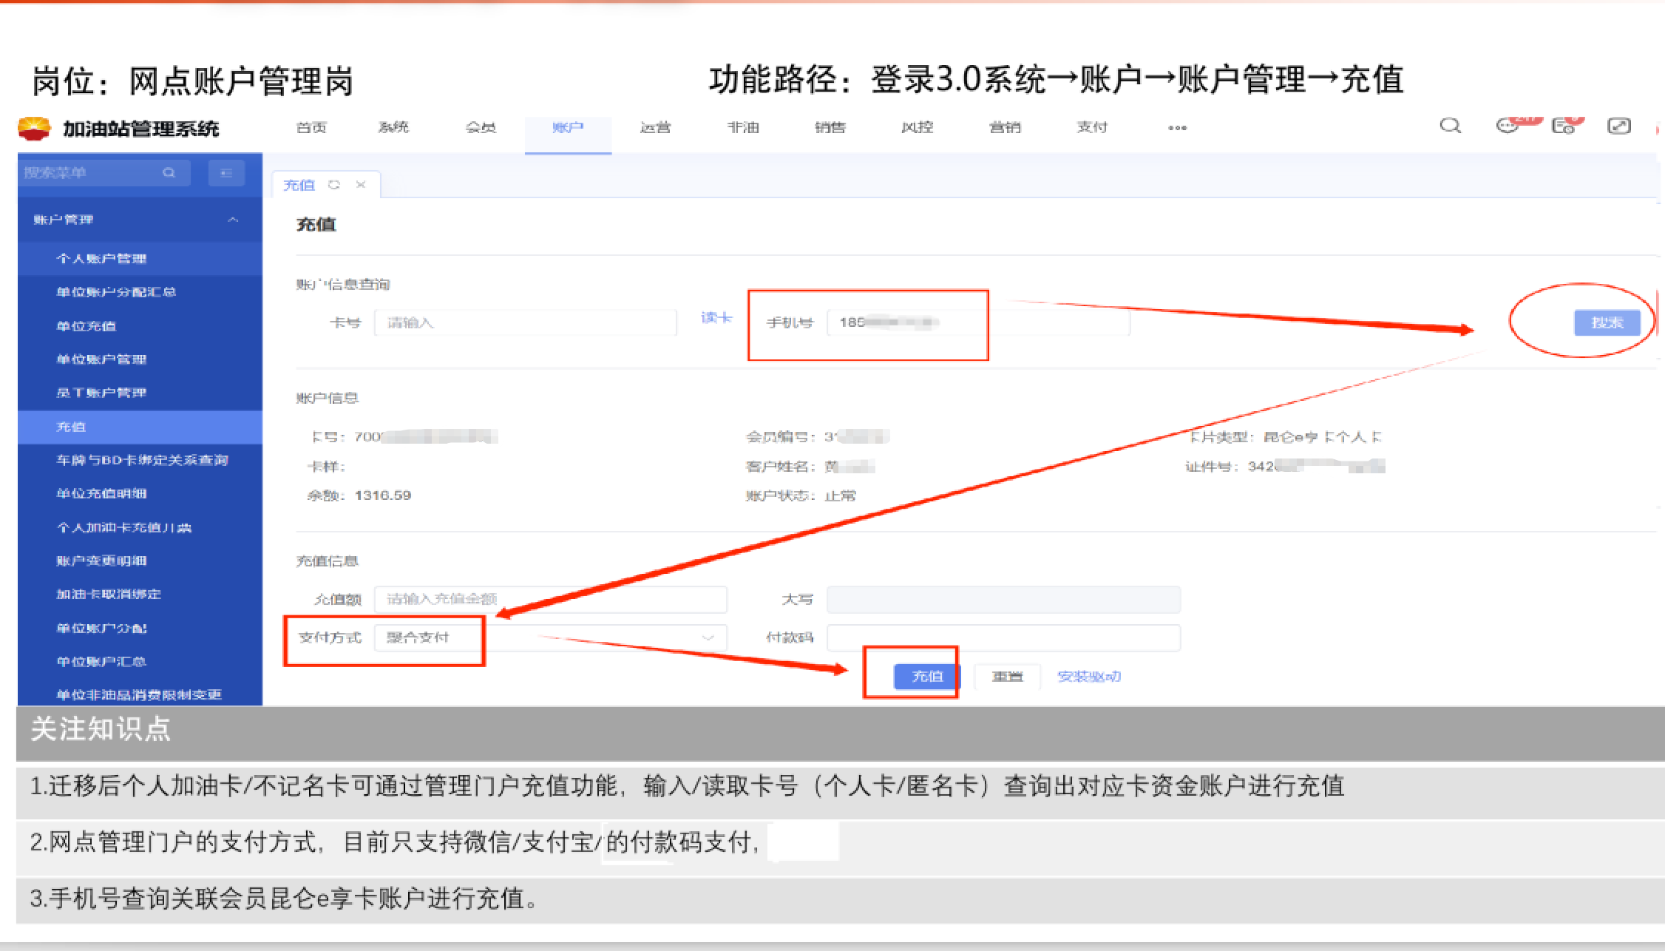The width and height of the screenshot is (1665, 951).
Task: Click the blue 充值 submit button
Action: 927,676
